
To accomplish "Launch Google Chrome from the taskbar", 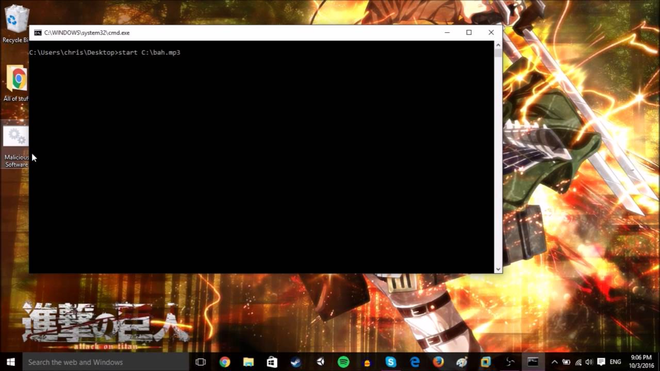I will (x=224, y=362).
